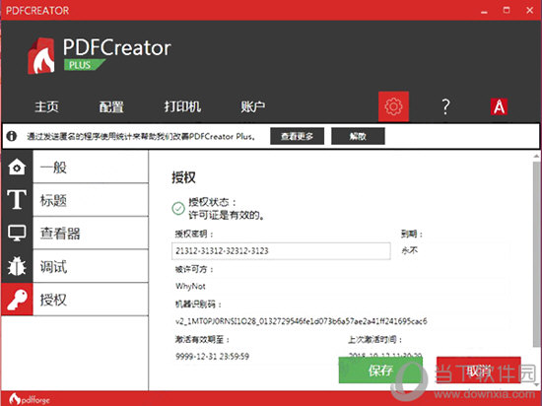Click the licensee name WhyNot
The width and height of the screenshot is (542, 406).
(x=190, y=287)
